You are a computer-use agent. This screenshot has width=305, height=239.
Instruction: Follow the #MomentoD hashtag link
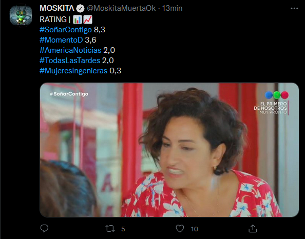pyautogui.click(x=61, y=40)
